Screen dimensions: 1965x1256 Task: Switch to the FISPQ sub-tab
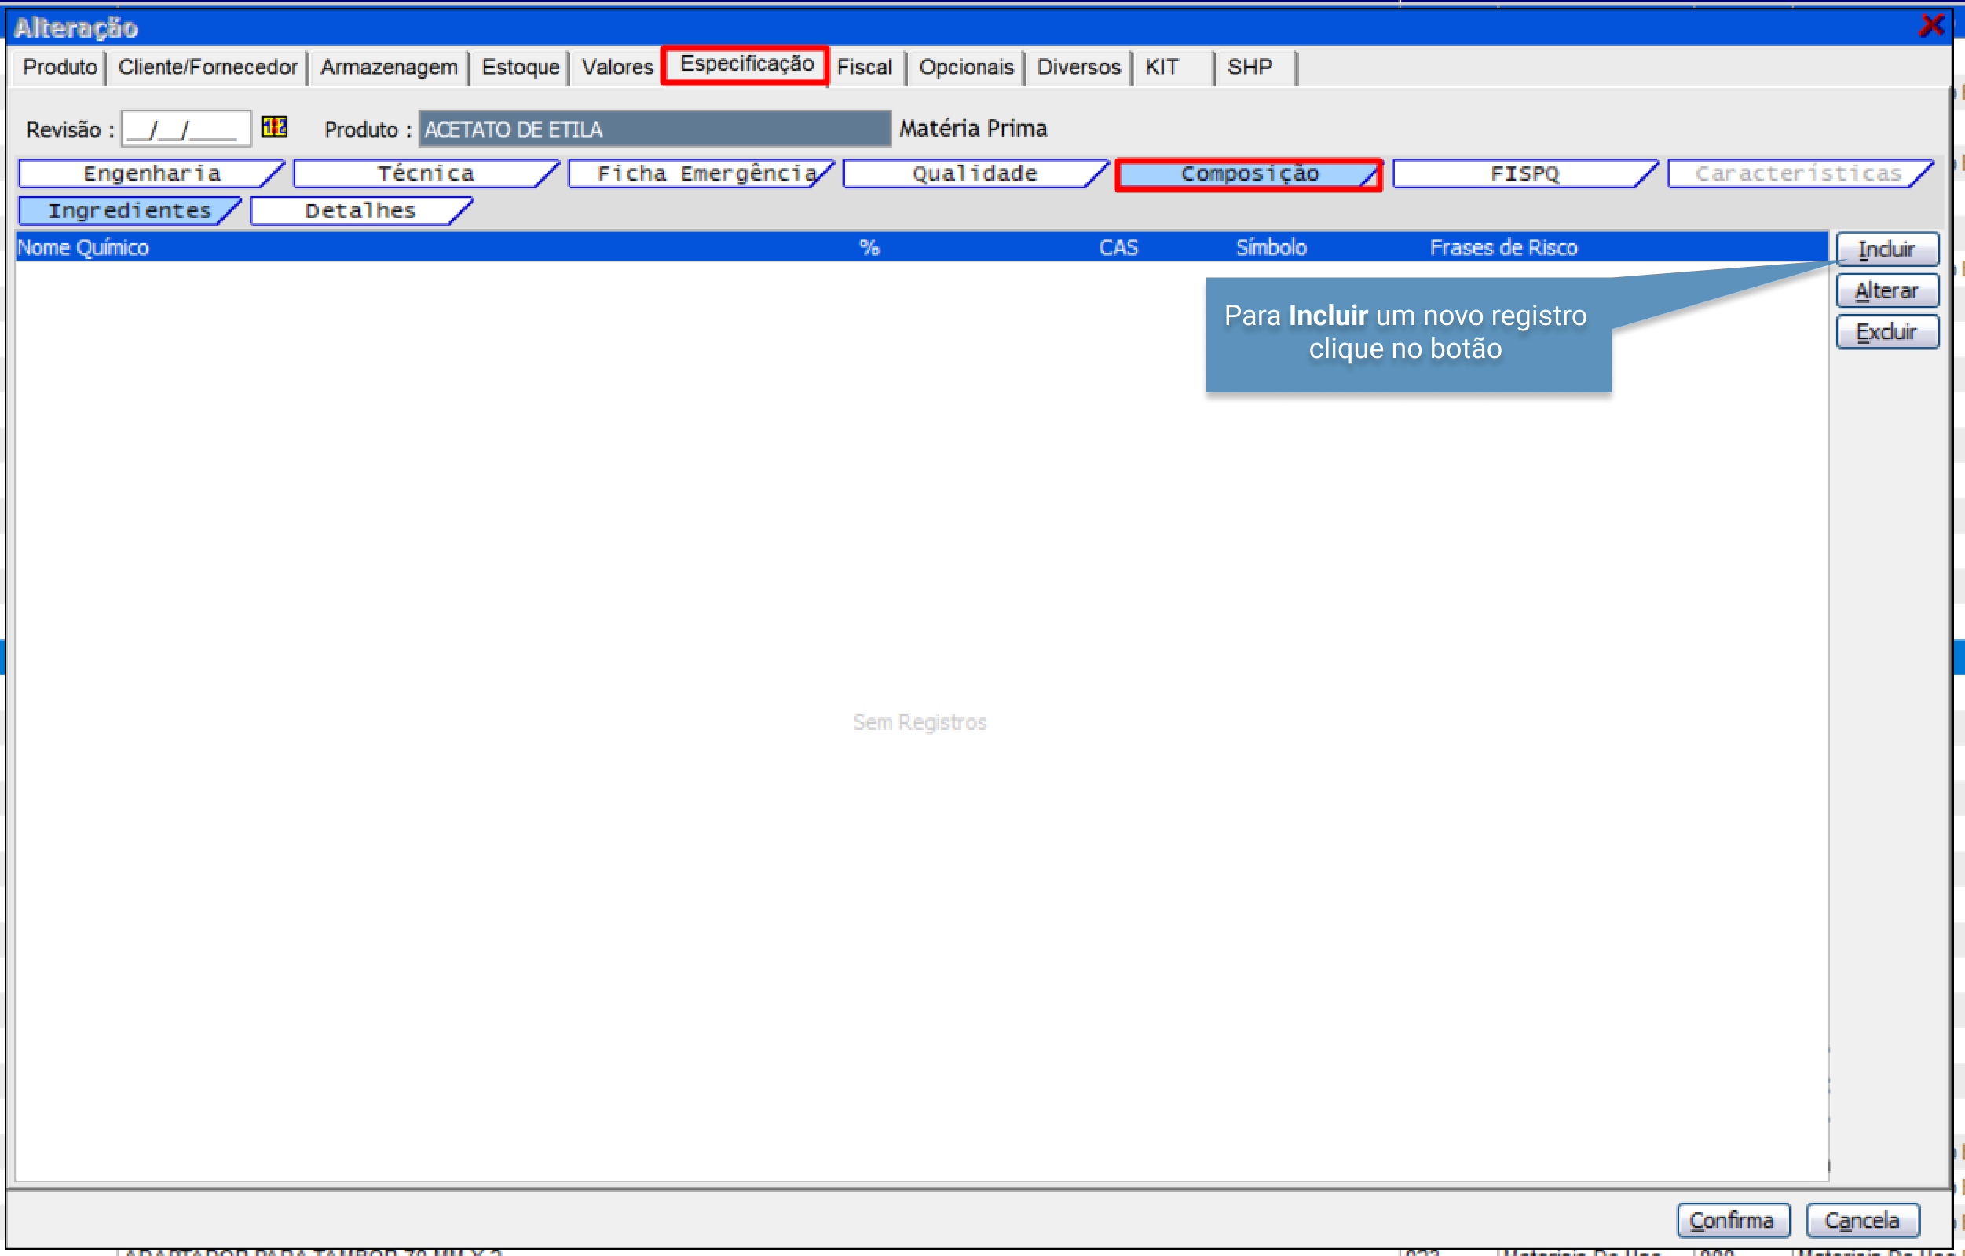(1524, 173)
